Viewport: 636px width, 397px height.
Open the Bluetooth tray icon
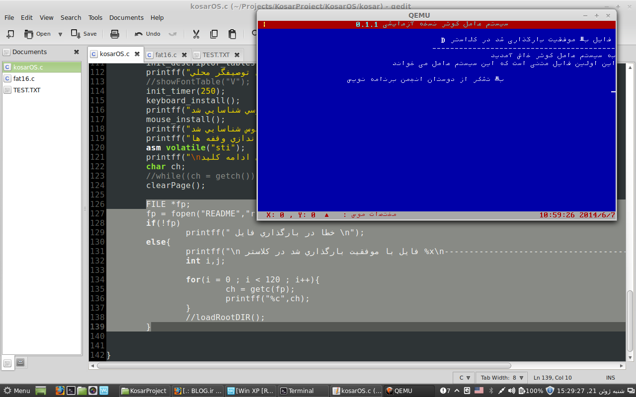(491, 391)
